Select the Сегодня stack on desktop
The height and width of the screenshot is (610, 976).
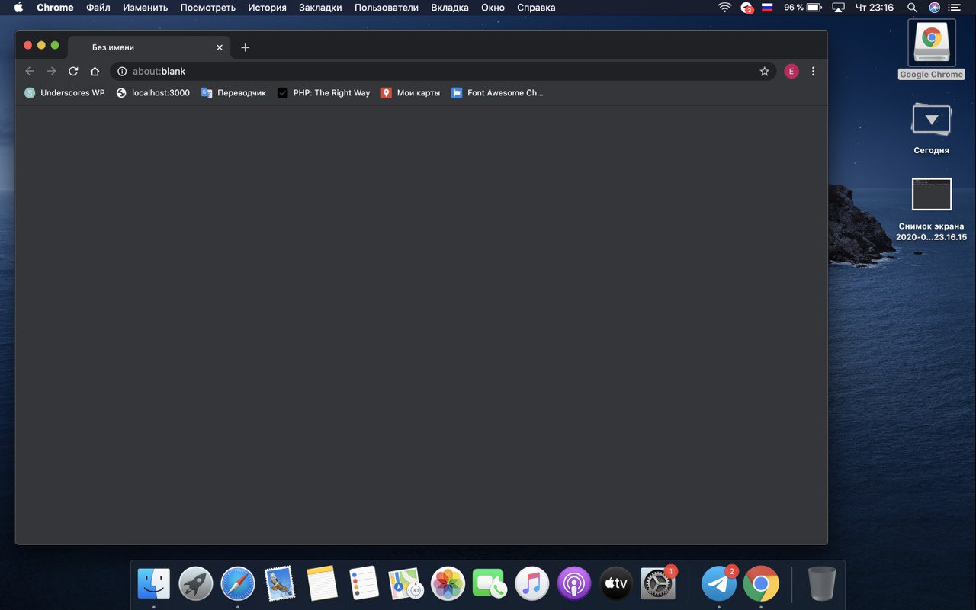pos(931,128)
